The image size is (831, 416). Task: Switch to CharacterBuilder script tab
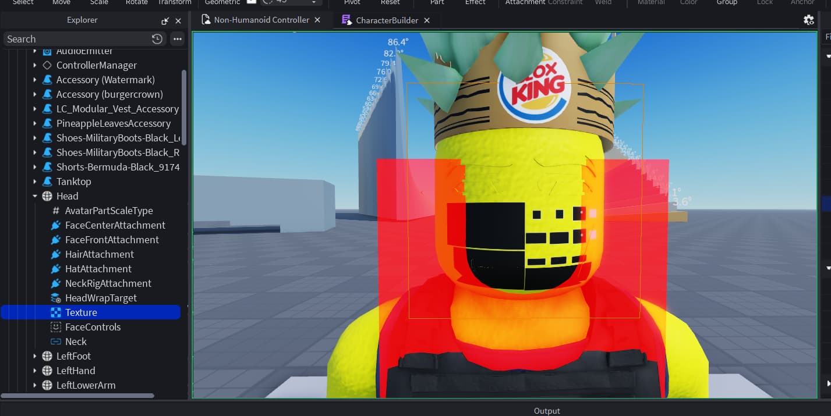387,20
